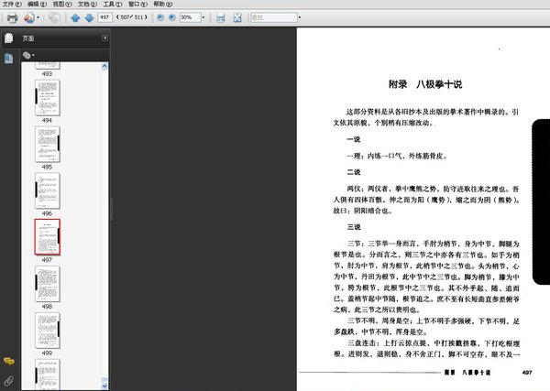Open the 编辑 (Edit) menu
This screenshot has height=391, width=550.
pos(37,5)
